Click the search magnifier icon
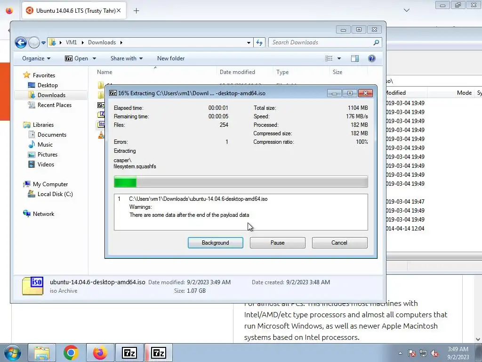The height and width of the screenshot is (362, 482). coord(376,42)
